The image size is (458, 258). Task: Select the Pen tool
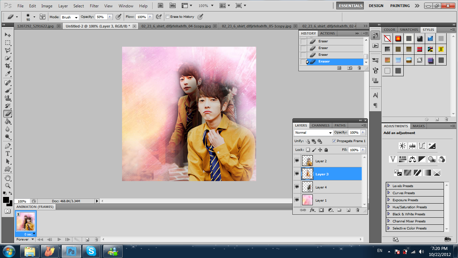click(x=8, y=146)
